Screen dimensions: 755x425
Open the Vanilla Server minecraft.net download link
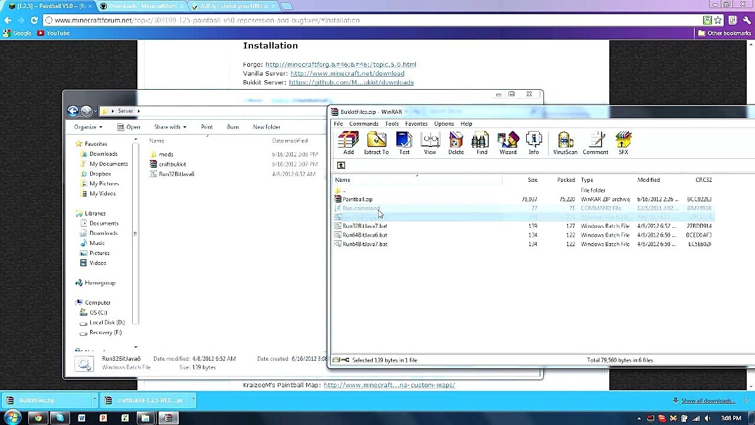tap(347, 74)
